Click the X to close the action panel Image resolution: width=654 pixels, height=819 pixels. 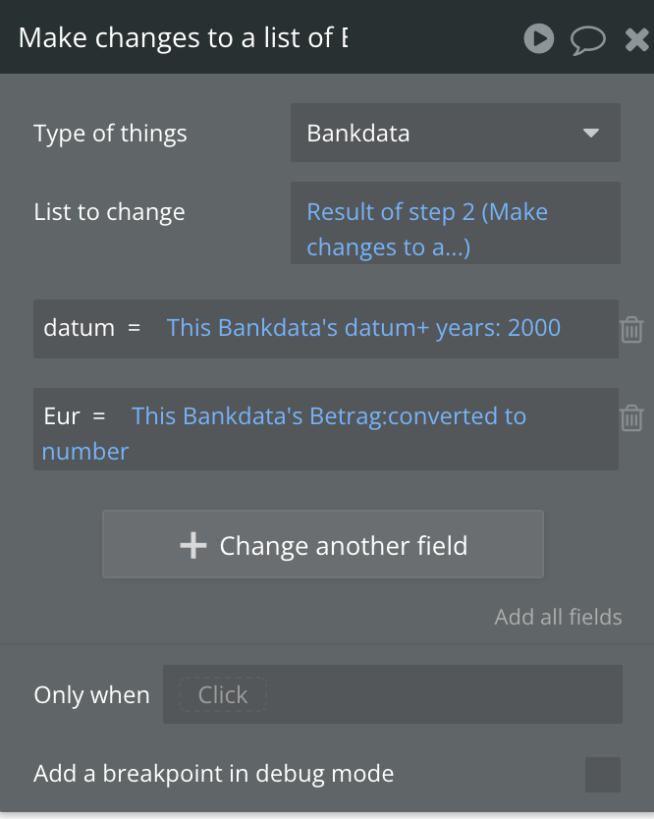point(635,38)
